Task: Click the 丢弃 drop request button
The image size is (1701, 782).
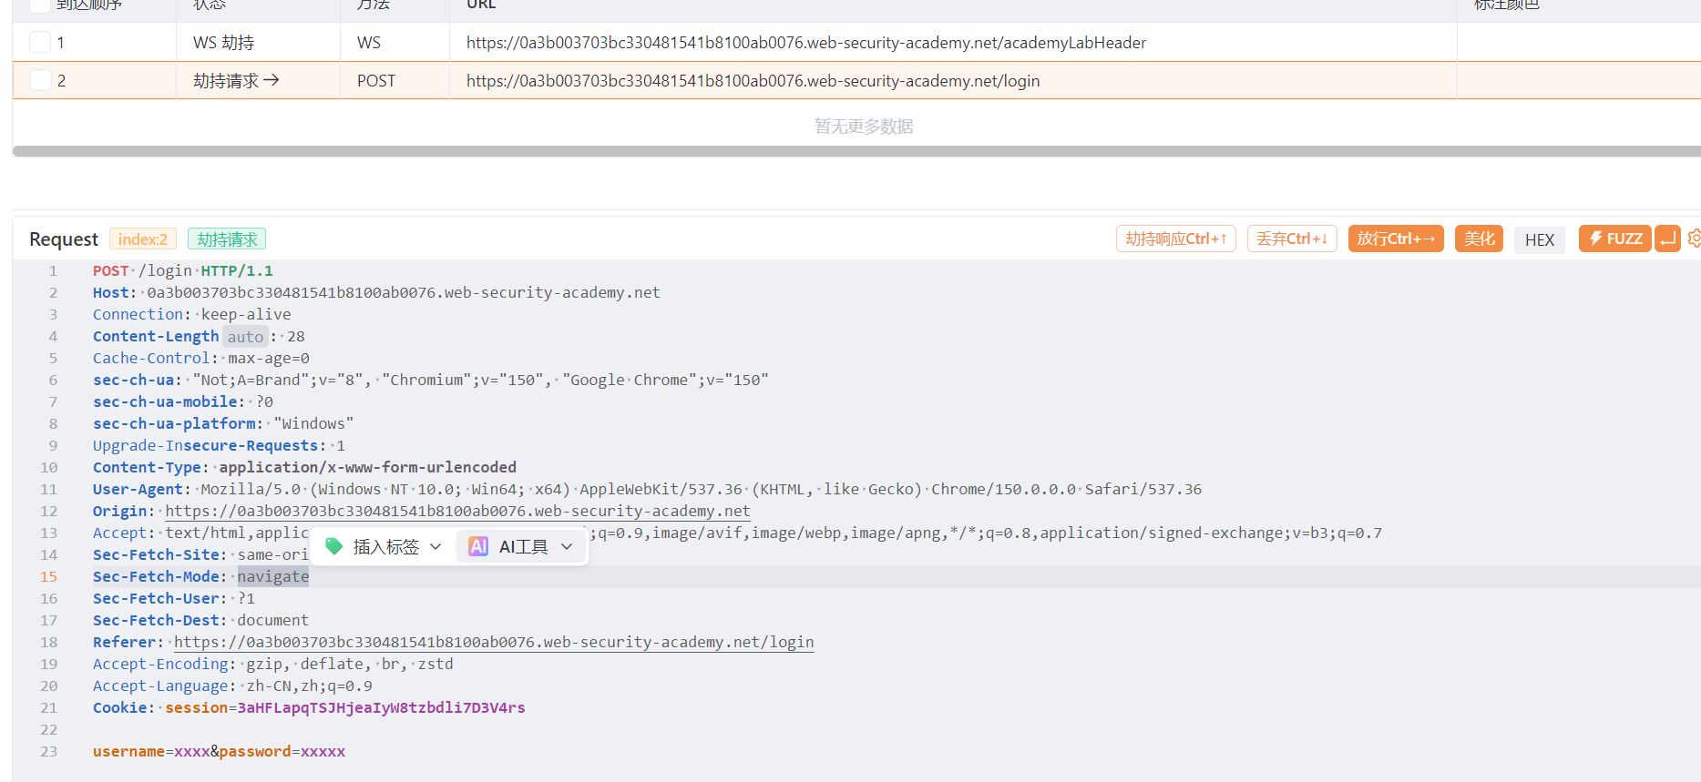Action: (1292, 239)
